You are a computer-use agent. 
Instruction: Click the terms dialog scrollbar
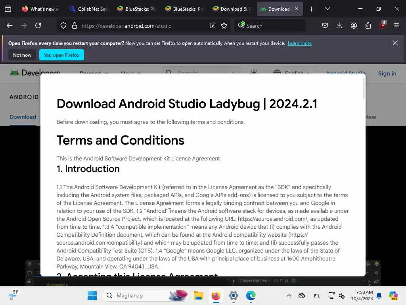tap(364, 89)
